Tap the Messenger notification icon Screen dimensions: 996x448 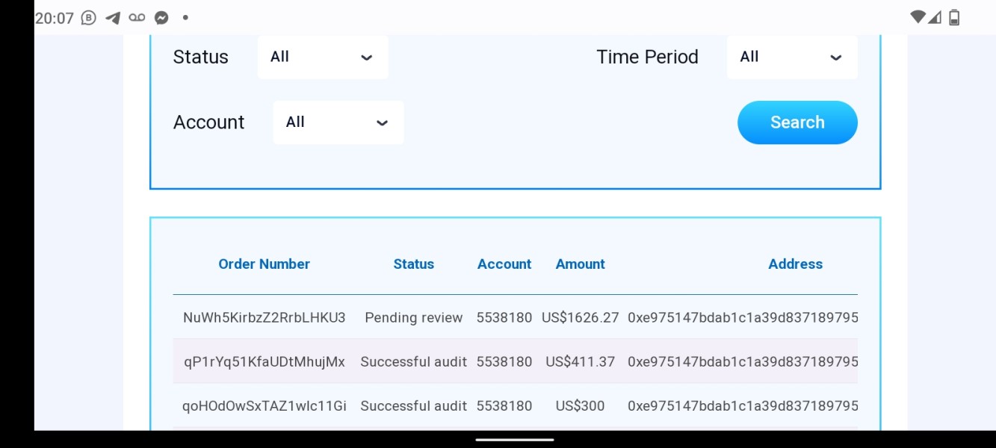pos(161,18)
